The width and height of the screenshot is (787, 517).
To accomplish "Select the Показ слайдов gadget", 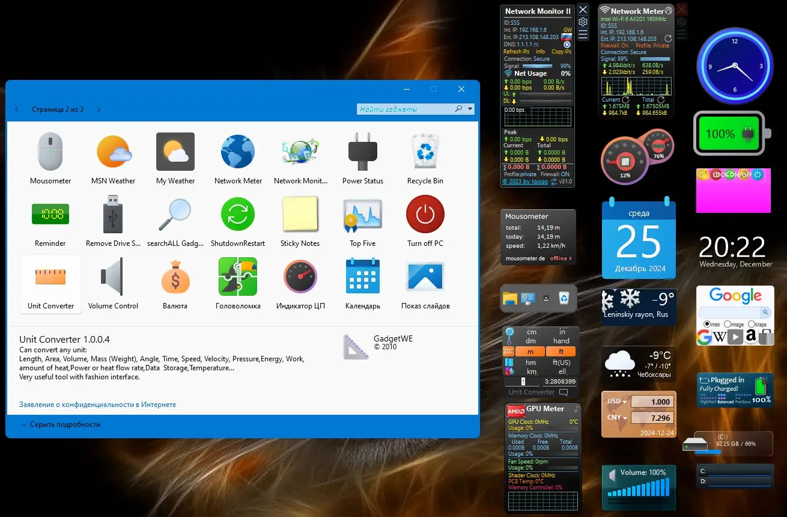I will [x=425, y=277].
